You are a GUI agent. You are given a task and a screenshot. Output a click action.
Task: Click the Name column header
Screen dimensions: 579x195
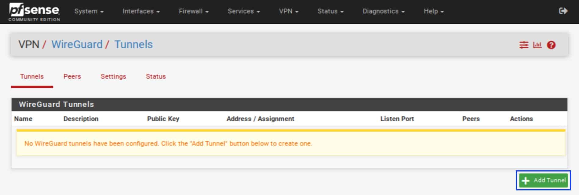click(23, 119)
